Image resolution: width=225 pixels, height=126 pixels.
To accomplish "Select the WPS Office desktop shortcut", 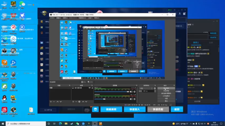I will pyautogui.click(x=13, y=17).
